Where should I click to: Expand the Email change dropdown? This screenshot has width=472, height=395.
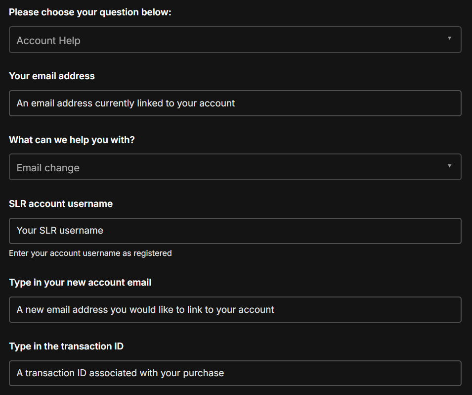pos(235,167)
